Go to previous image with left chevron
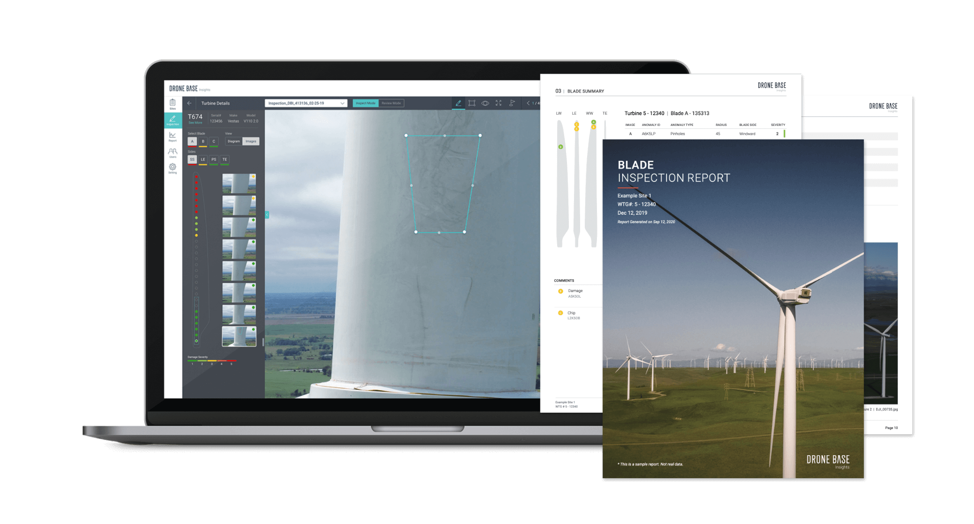 tap(528, 103)
